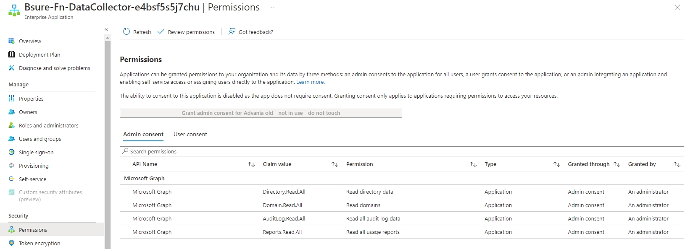Open Users and groups in sidebar
The image size is (685, 249).
tap(40, 139)
